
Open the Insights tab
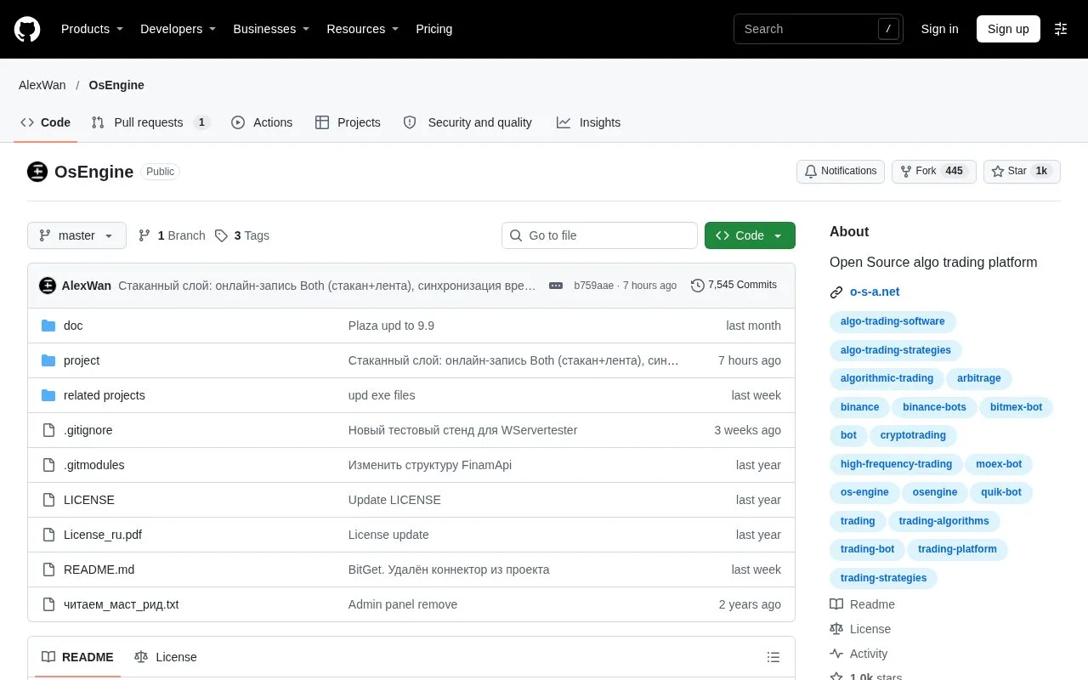pos(588,122)
